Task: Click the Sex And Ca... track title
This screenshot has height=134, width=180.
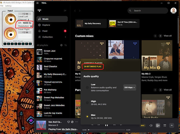Action: pos(55,122)
